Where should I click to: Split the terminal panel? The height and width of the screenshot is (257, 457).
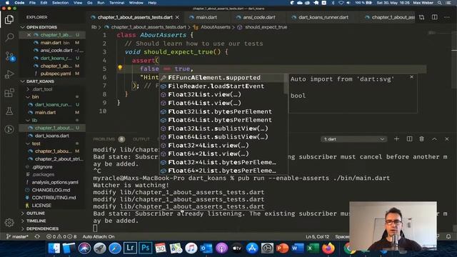click(x=409, y=139)
